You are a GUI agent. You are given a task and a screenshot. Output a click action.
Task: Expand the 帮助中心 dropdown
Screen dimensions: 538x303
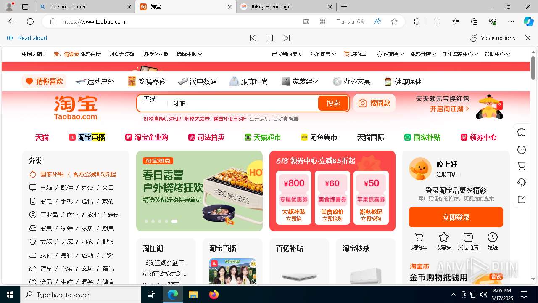(497, 54)
